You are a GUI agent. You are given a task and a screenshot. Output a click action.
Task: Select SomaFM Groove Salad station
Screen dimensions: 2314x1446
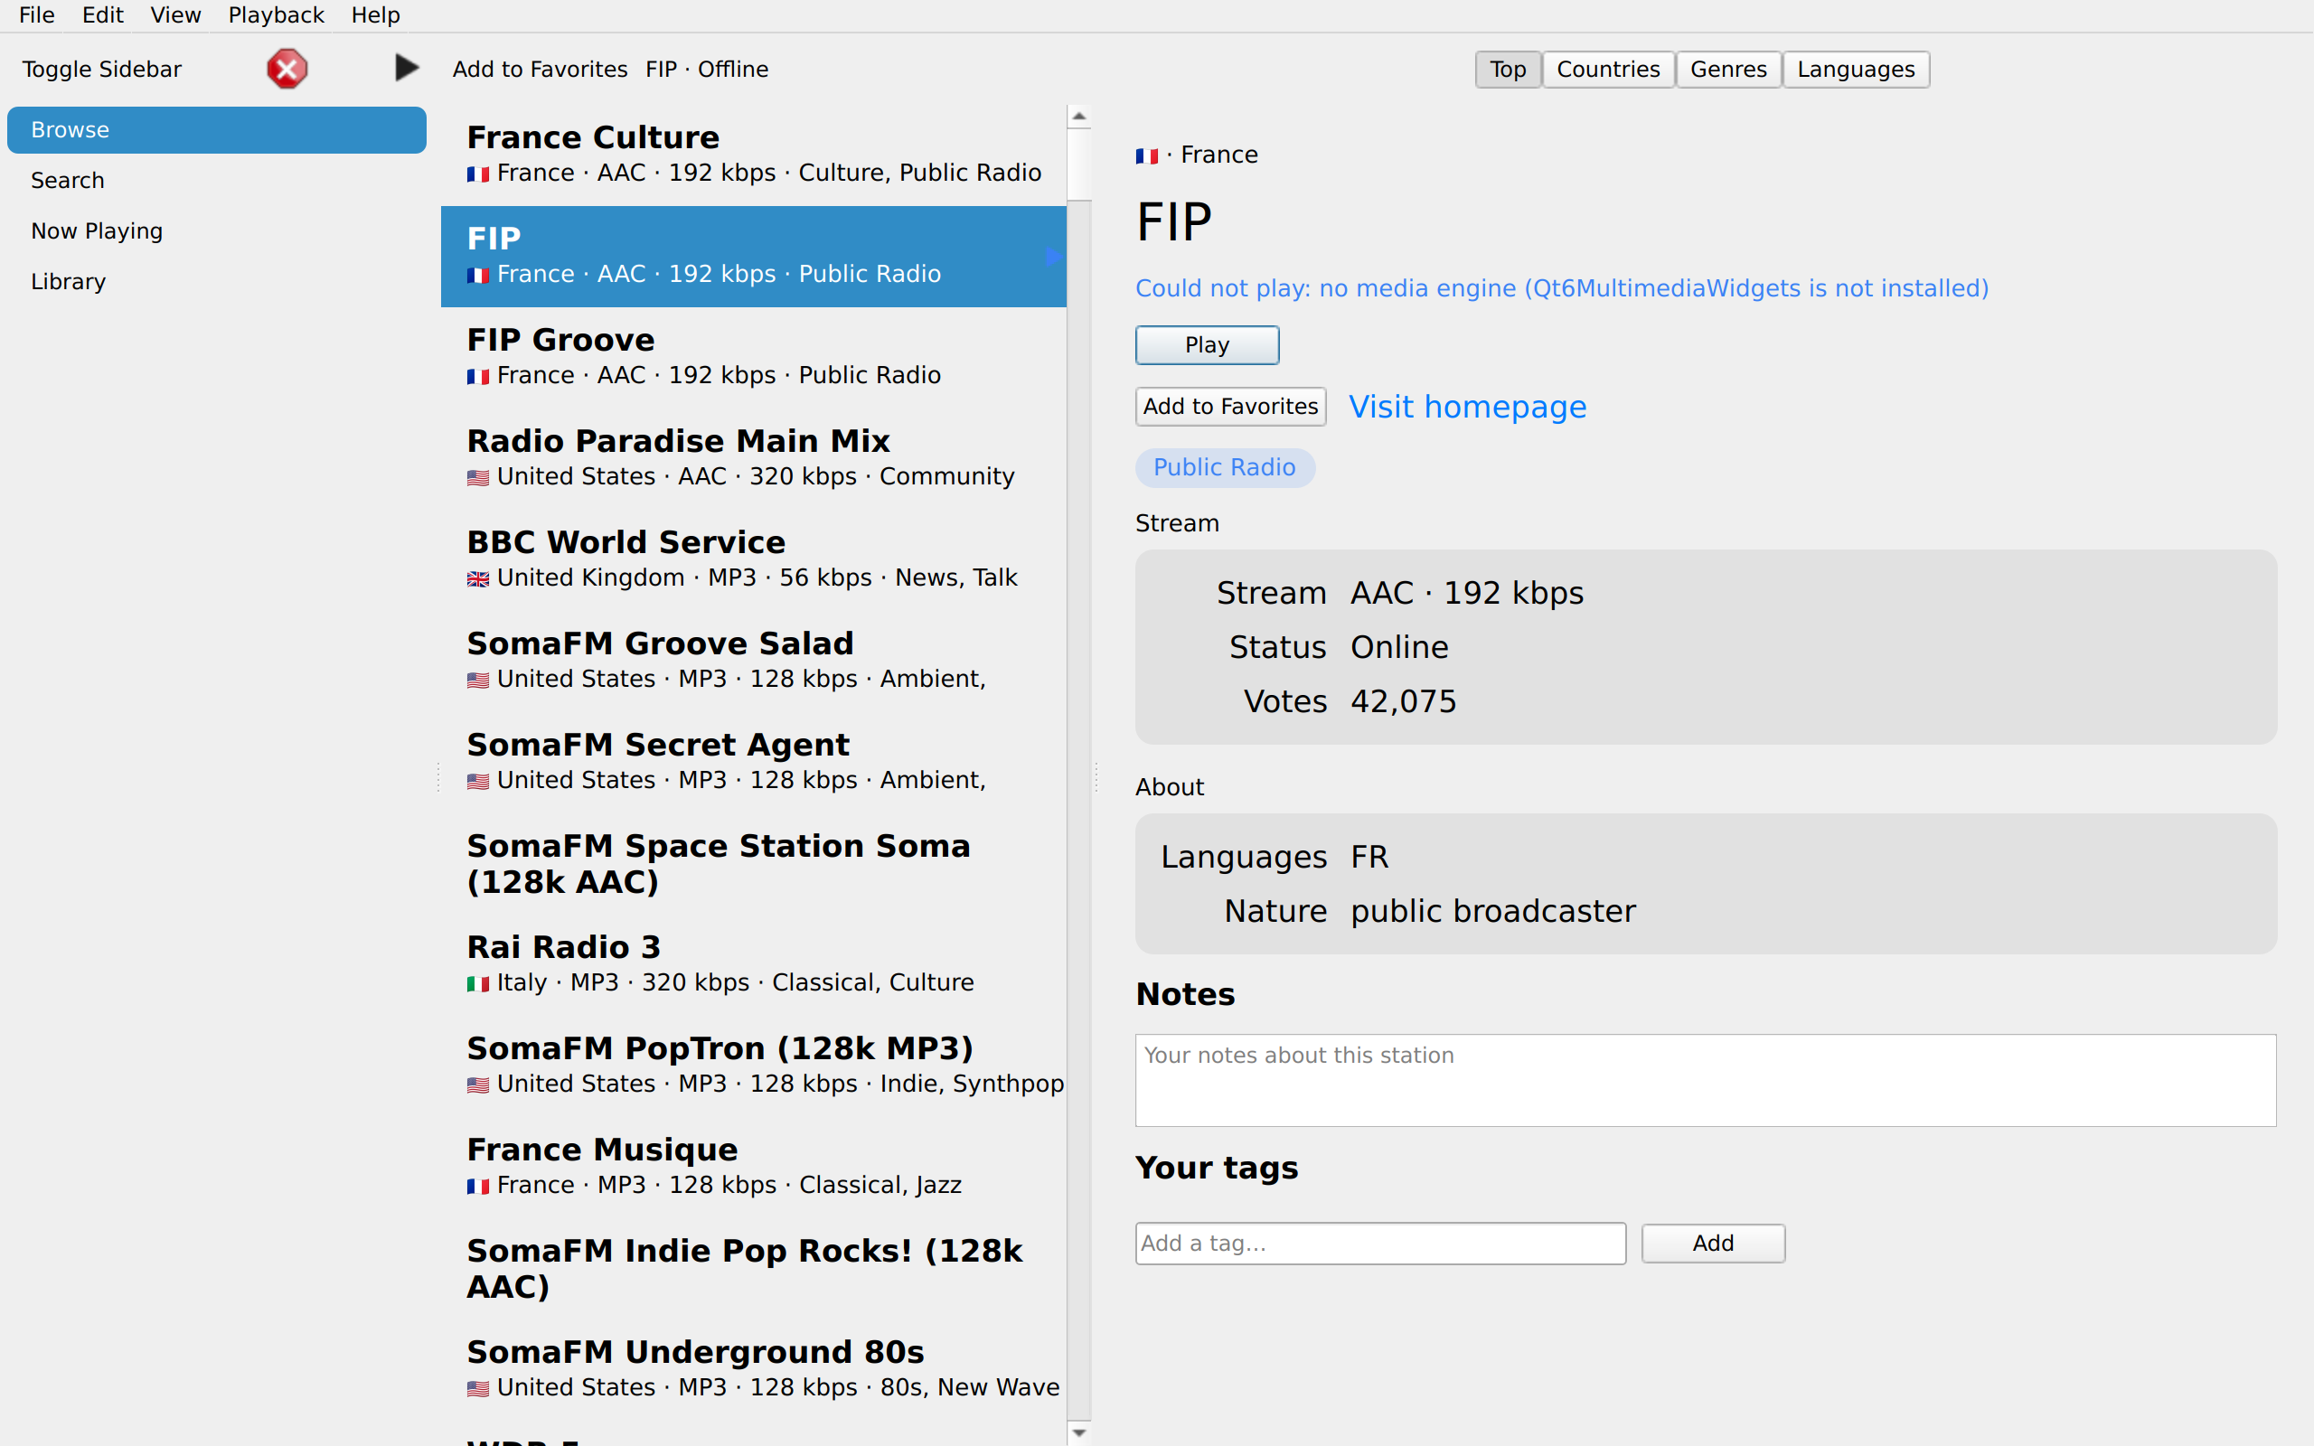coord(754,662)
